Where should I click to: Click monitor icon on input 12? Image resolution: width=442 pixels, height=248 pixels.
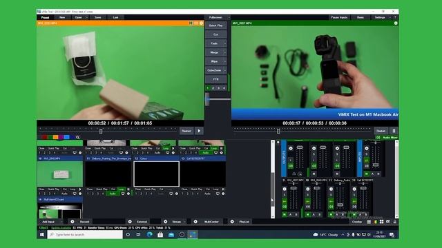171,194
